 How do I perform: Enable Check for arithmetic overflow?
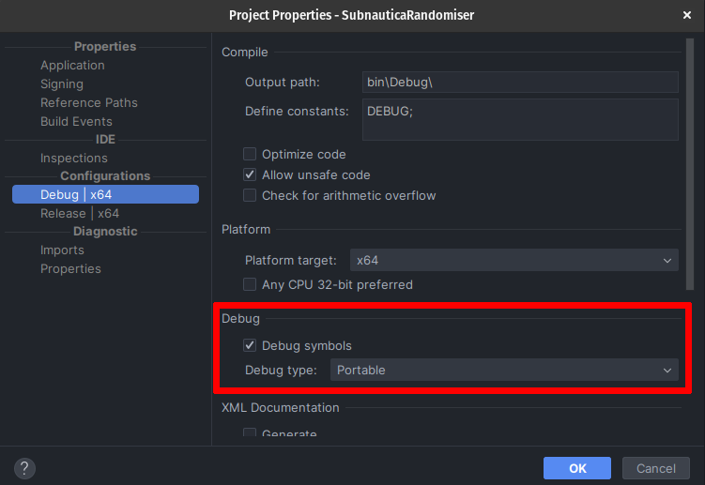250,195
